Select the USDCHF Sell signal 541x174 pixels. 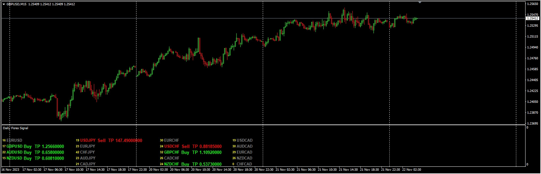coord(177,146)
